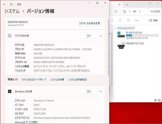Copy the device specifications with コピー
Screen dimensions: 162x124
(89, 36)
